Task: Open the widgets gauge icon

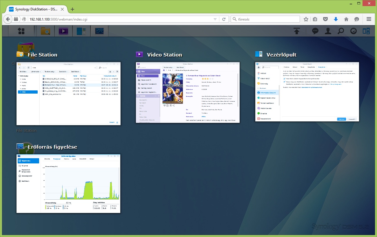Action: click(353, 31)
